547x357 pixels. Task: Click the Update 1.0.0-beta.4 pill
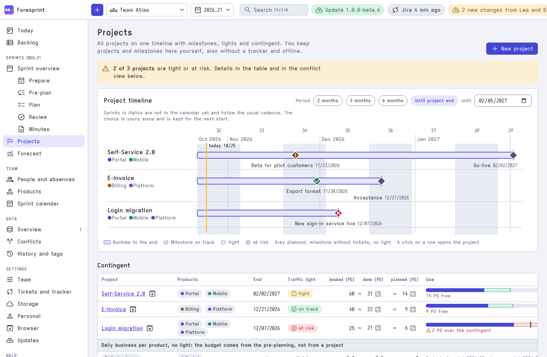pos(348,10)
